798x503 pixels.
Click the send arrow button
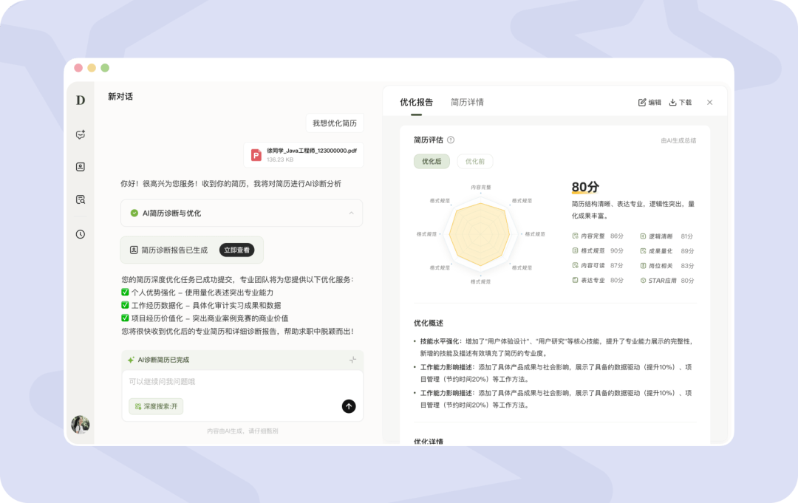(349, 406)
